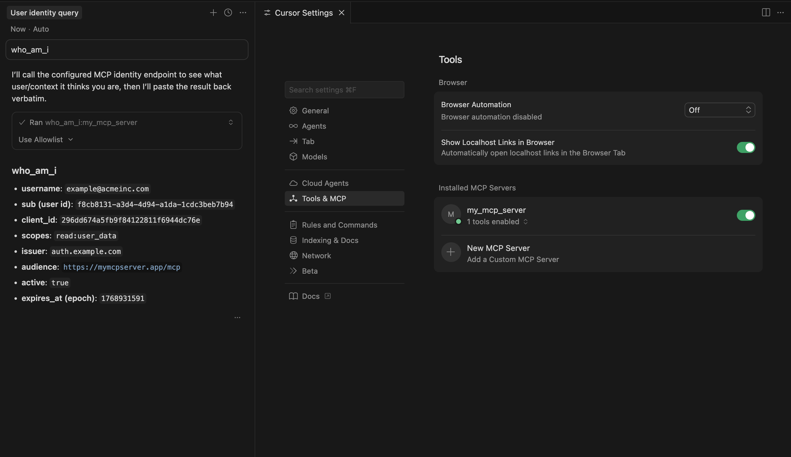Open the Models settings section
The height and width of the screenshot is (457, 791).
314,157
